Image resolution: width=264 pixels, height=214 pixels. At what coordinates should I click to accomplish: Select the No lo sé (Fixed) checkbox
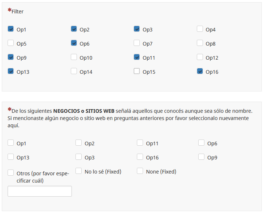pos(79,171)
